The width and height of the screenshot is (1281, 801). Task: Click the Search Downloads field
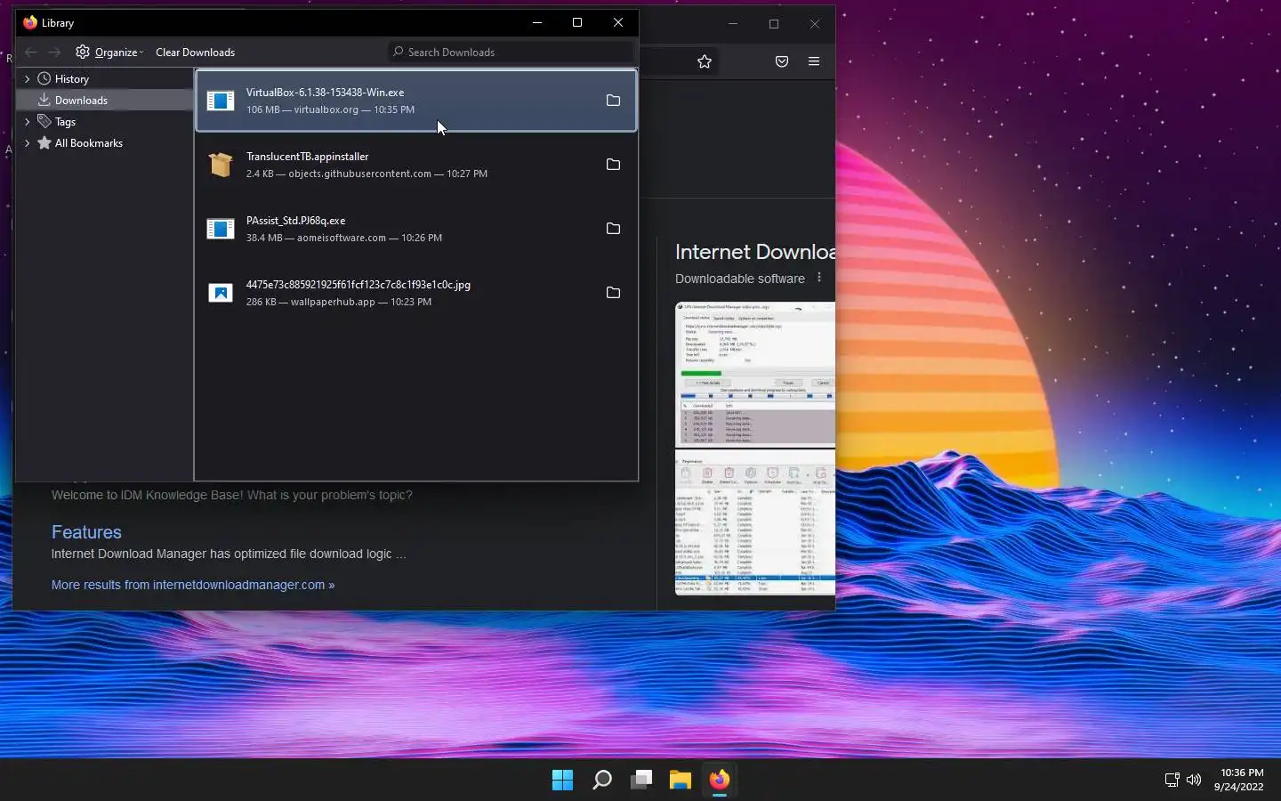511,52
